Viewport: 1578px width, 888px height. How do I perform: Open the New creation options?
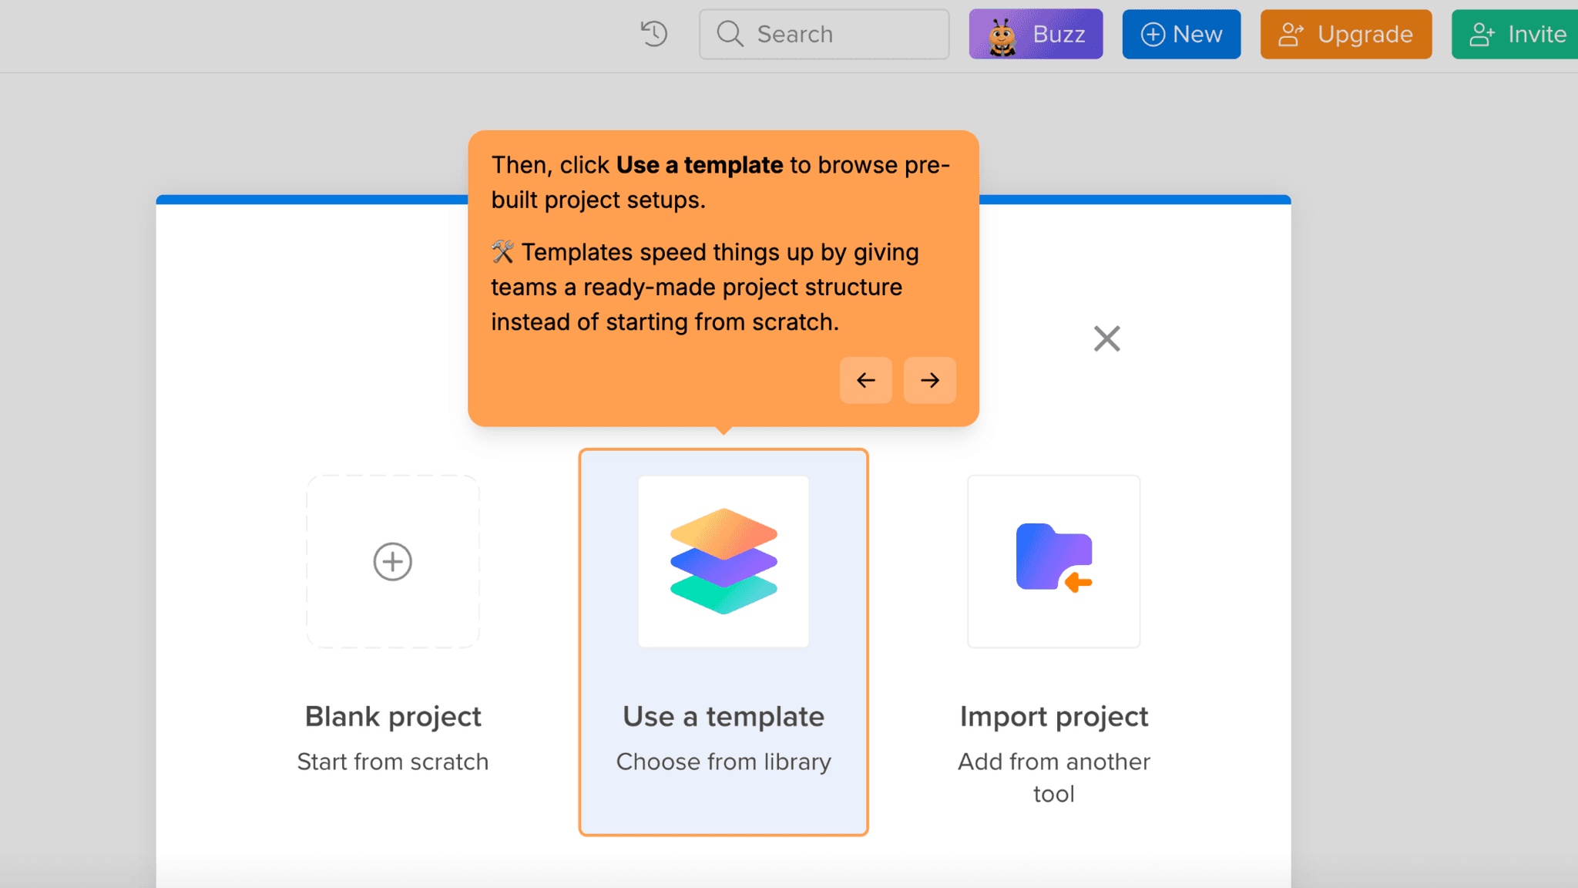pos(1180,34)
